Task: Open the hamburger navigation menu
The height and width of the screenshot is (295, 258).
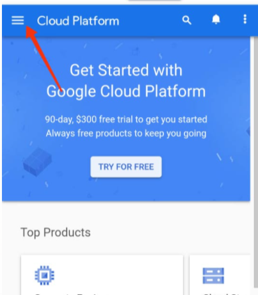Action: 18,20
